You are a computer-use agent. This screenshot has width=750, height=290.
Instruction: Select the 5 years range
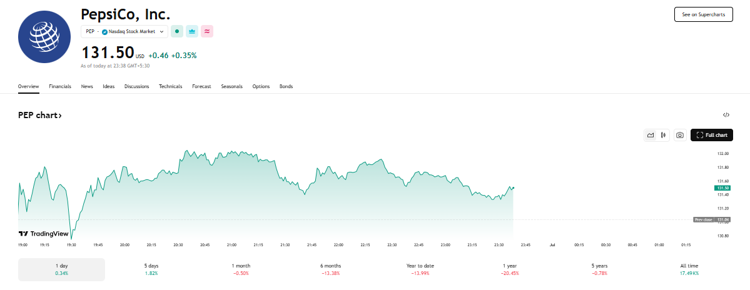pyautogui.click(x=601, y=269)
